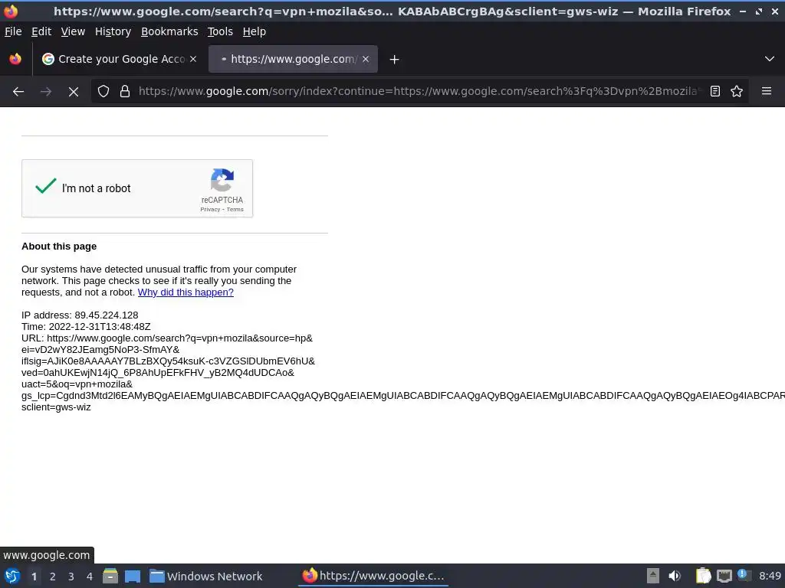Click the reCAPTCHA logo

(x=222, y=180)
